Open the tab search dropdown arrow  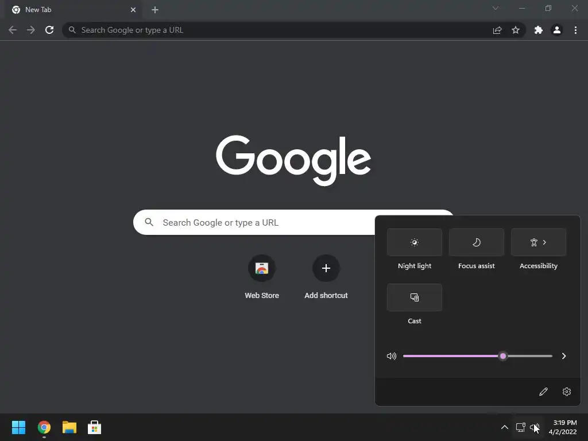pos(496,8)
